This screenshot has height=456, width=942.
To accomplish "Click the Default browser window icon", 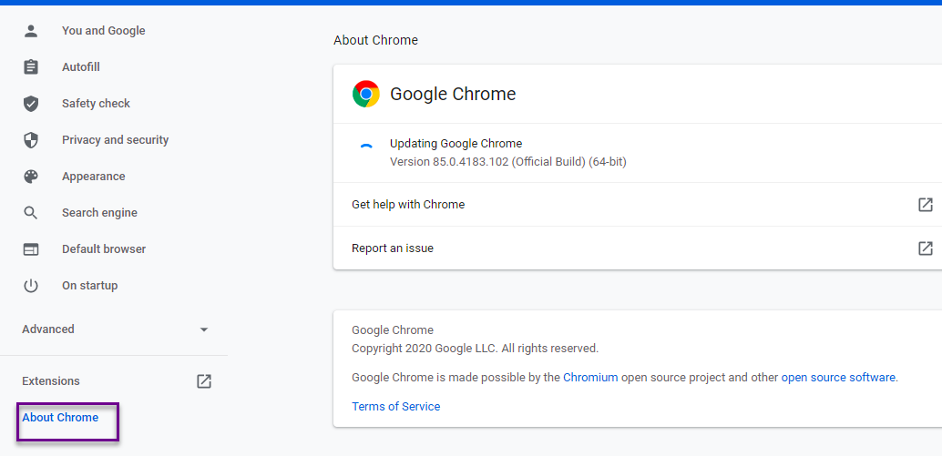I will [31, 249].
